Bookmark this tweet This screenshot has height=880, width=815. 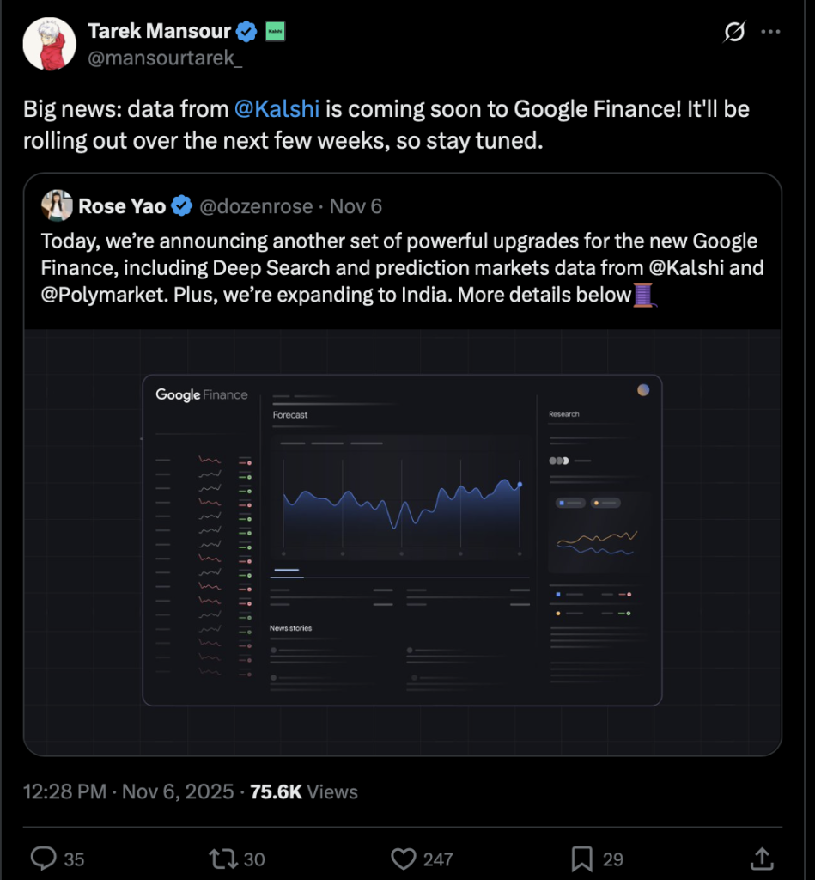click(581, 858)
